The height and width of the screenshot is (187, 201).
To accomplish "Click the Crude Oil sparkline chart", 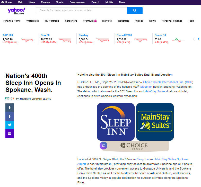I will coord(178,40).
